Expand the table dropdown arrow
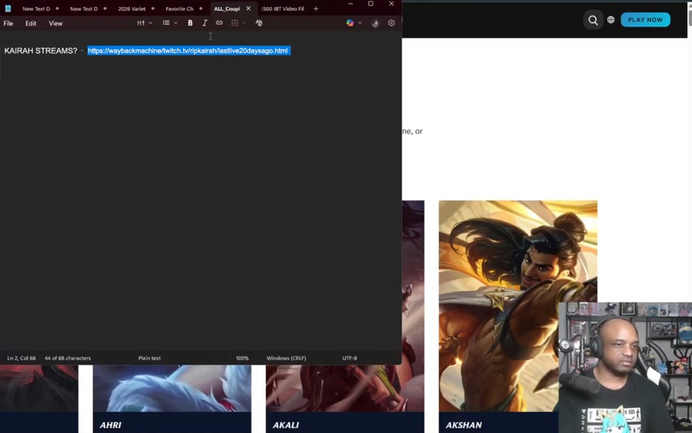The width and height of the screenshot is (692, 433). 244,23
